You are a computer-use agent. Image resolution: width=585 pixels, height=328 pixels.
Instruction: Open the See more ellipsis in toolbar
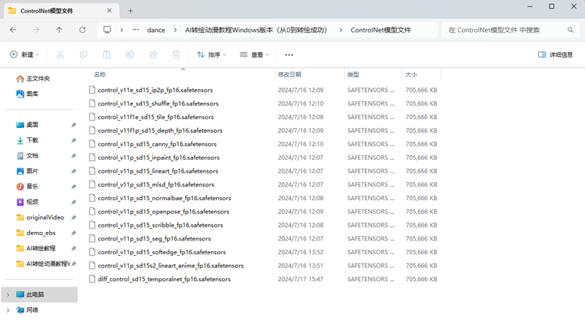coord(289,55)
